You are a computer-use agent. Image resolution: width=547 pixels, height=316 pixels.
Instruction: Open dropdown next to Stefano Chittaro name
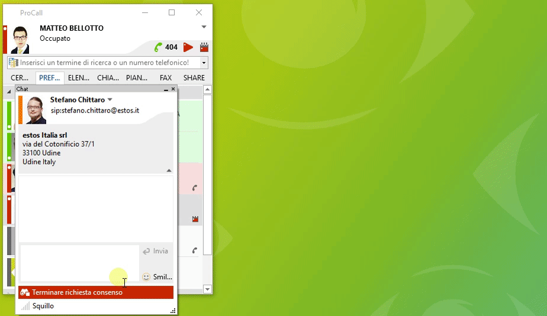pyautogui.click(x=110, y=100)
